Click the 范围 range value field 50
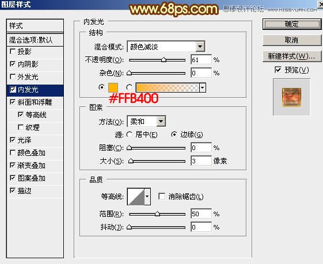 click(201, 214)
